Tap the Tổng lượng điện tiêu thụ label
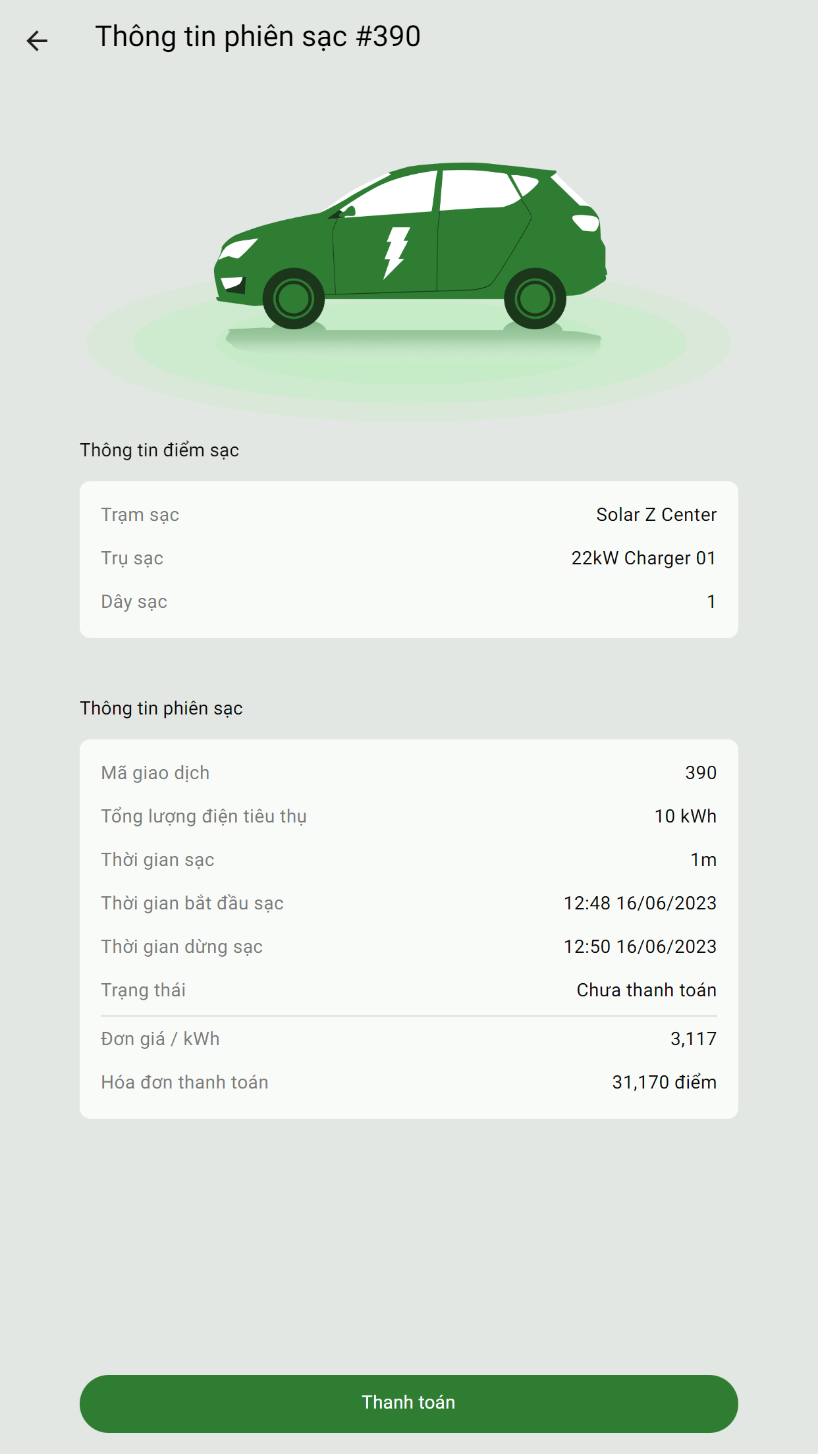 pyautogui.click(x=204, y=817)
